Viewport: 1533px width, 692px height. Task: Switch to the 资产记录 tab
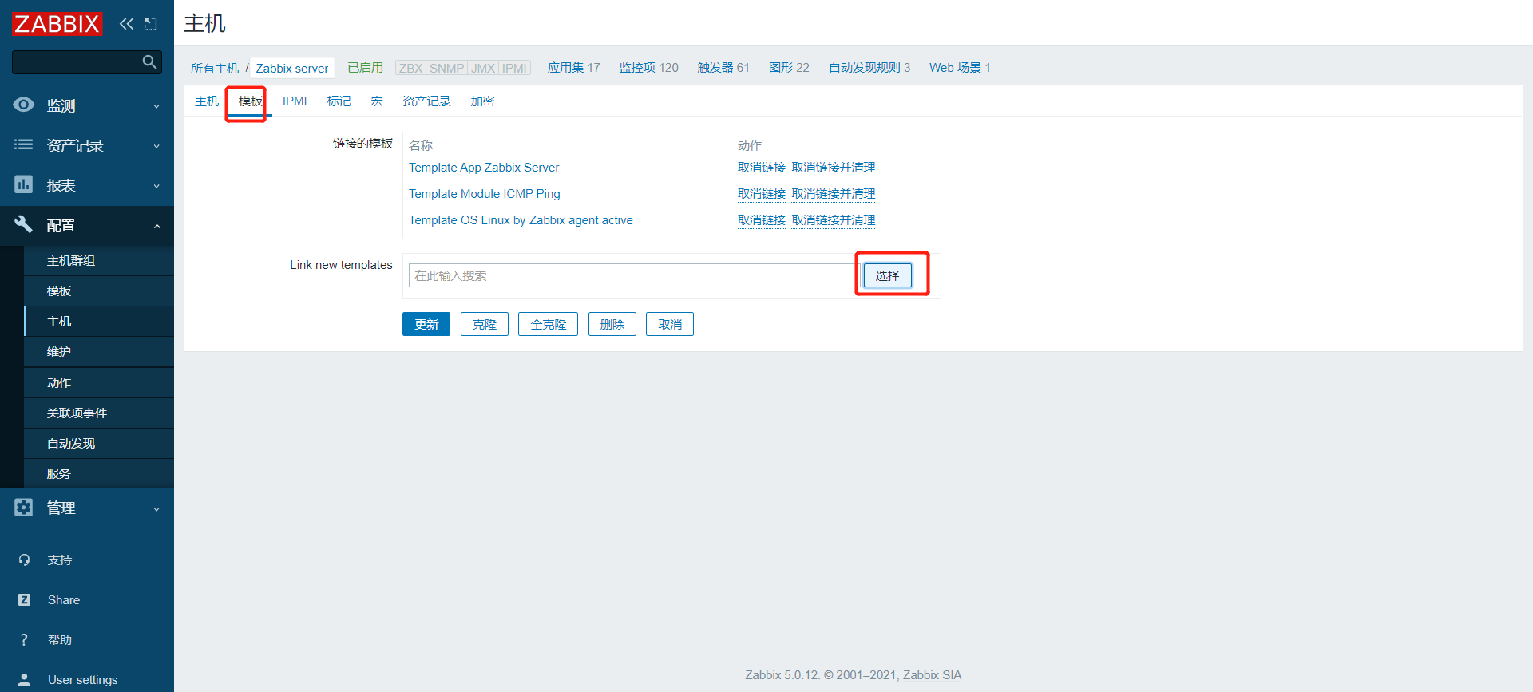[x=426, y=101]
